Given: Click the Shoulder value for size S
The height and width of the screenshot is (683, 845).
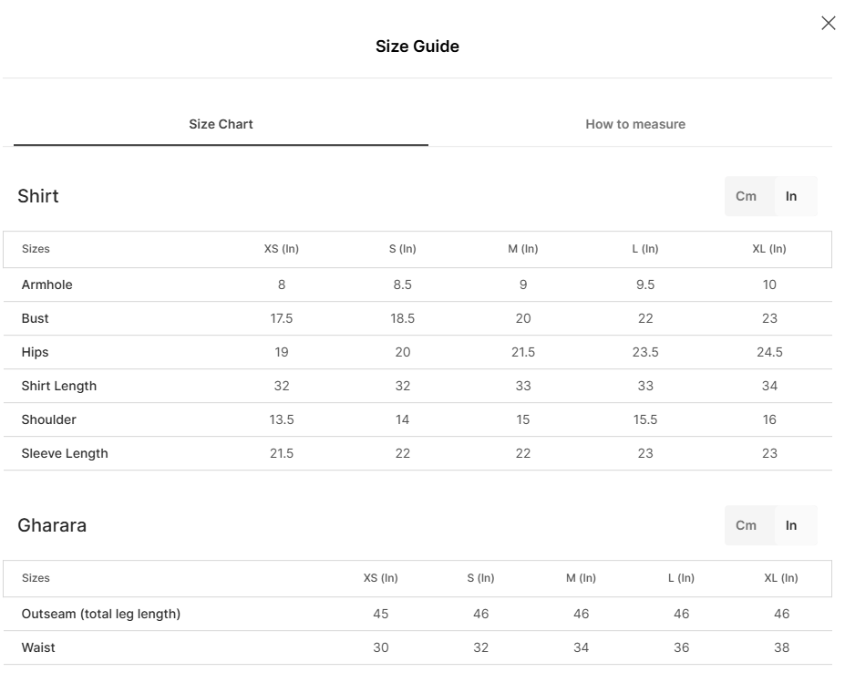Looking at the screenshot, I should coord(402,419).
